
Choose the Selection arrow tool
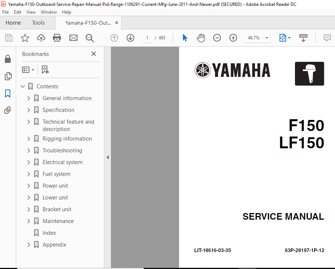[185, 38]
